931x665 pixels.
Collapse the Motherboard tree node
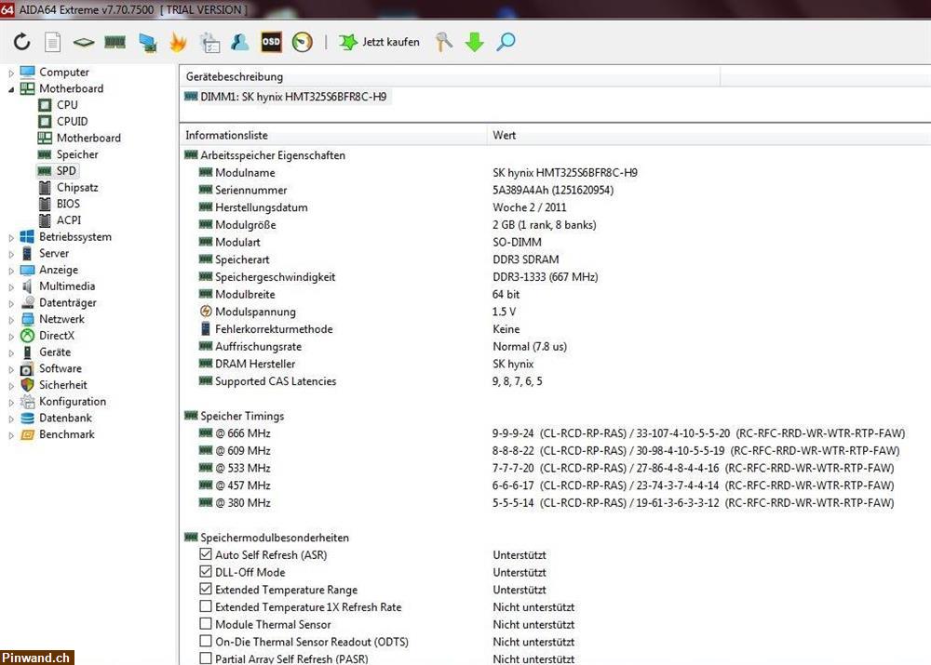pyautogui.click(x=11, y=89)
